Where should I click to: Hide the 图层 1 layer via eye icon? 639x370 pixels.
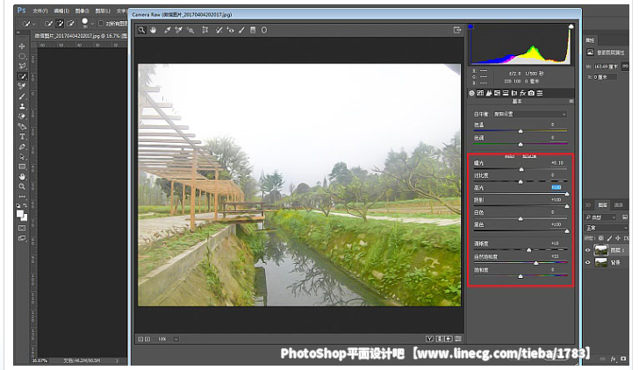point(588,251)
